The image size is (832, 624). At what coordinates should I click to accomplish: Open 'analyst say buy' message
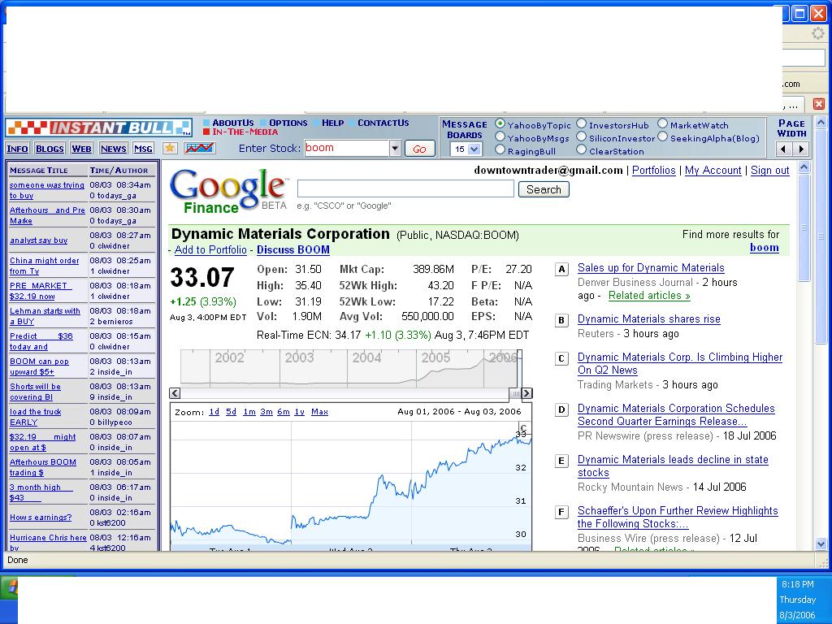point(39,240)
